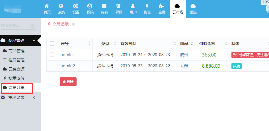Click 插件市场 in the admin row
The width and height of the screenshot is (269, 131).
105,55
